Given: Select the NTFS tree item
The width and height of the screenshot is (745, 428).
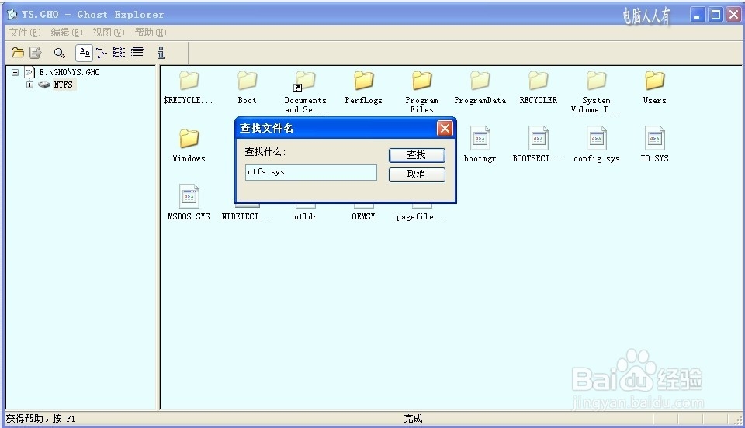Looking at the screenshot, I should point(63,85).
